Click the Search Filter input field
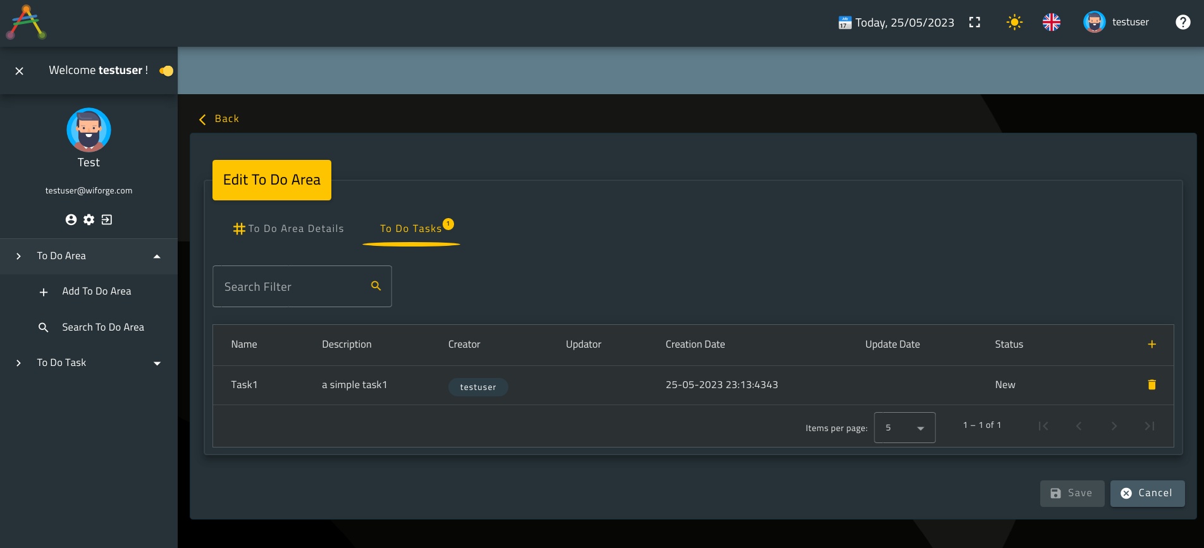Viewport: 1204px width, 548px height. click(302, 286)
